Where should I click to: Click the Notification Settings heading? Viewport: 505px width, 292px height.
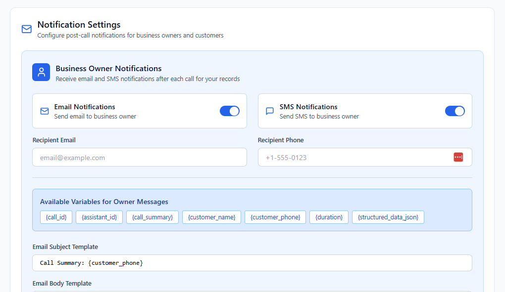[x=79, y=25]
